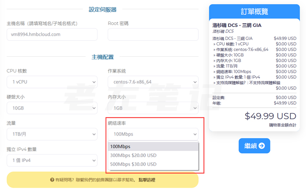Click the 內存大小: 1GB summary line
The image size is (306, 191).
254,61
